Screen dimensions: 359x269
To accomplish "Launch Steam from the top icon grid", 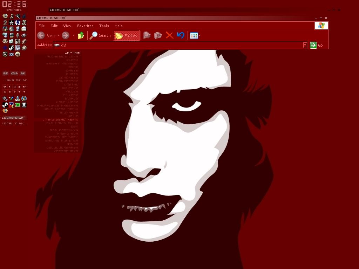I will [12, 48].
